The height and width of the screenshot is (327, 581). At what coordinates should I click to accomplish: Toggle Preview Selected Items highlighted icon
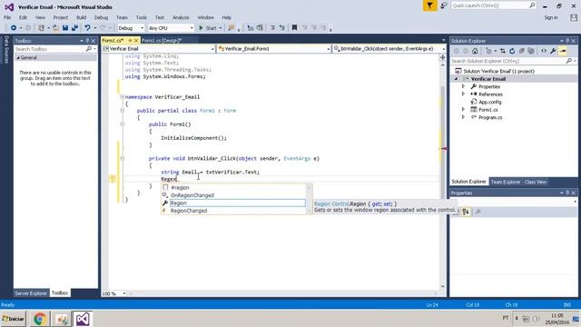pyautogui.click(x=563, y=51)
